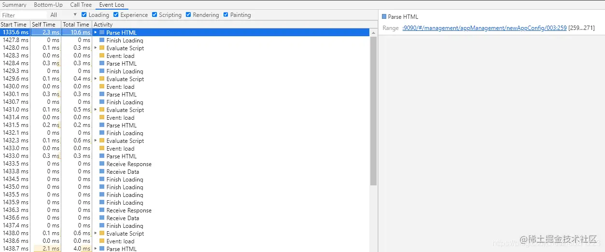Sort by Start Time column header

tap(15, 25)
